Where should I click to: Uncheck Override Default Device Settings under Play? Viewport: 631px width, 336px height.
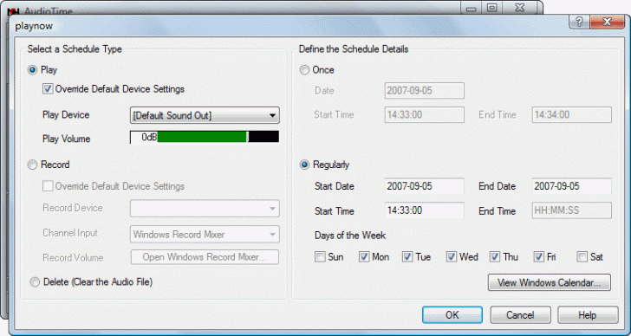(x=48, y=89)
